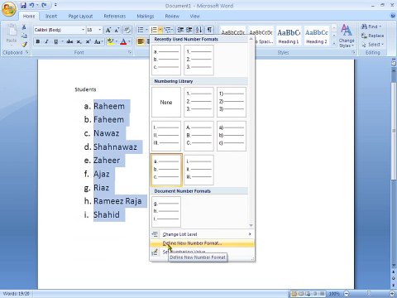397x298 pixels.
Task: Open the font color dropdown arrow
Action: [x=129, y=41]
